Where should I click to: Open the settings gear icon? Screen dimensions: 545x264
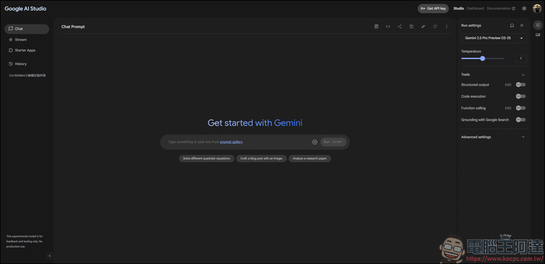pos(524,8)
